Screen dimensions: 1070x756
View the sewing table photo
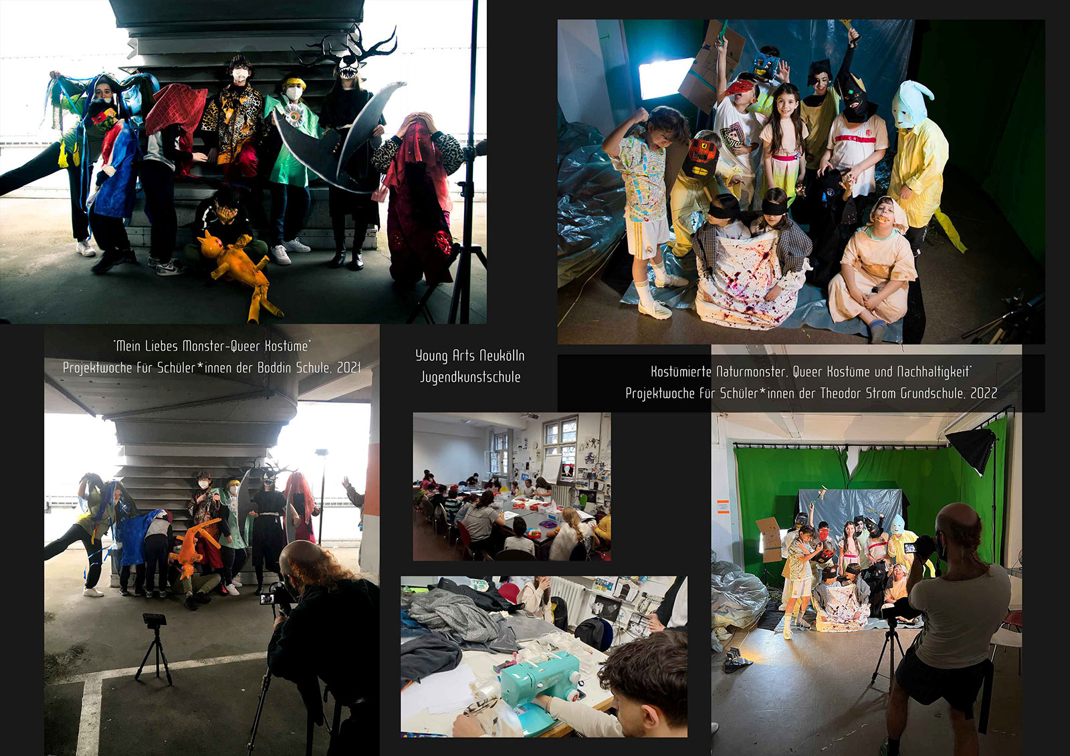(544, 656)
